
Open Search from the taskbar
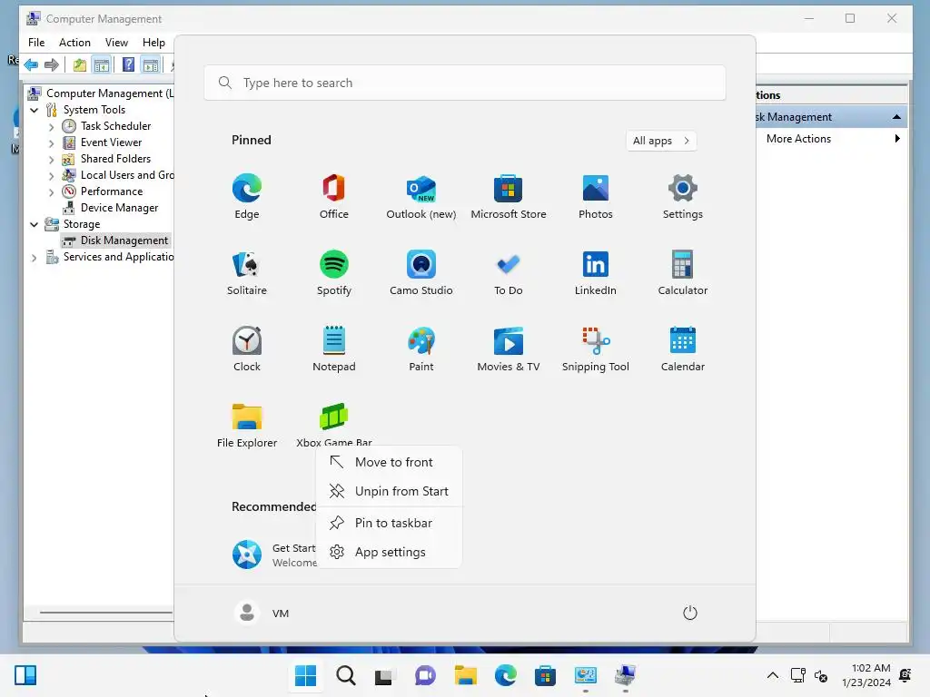click(x=346, y=675)
